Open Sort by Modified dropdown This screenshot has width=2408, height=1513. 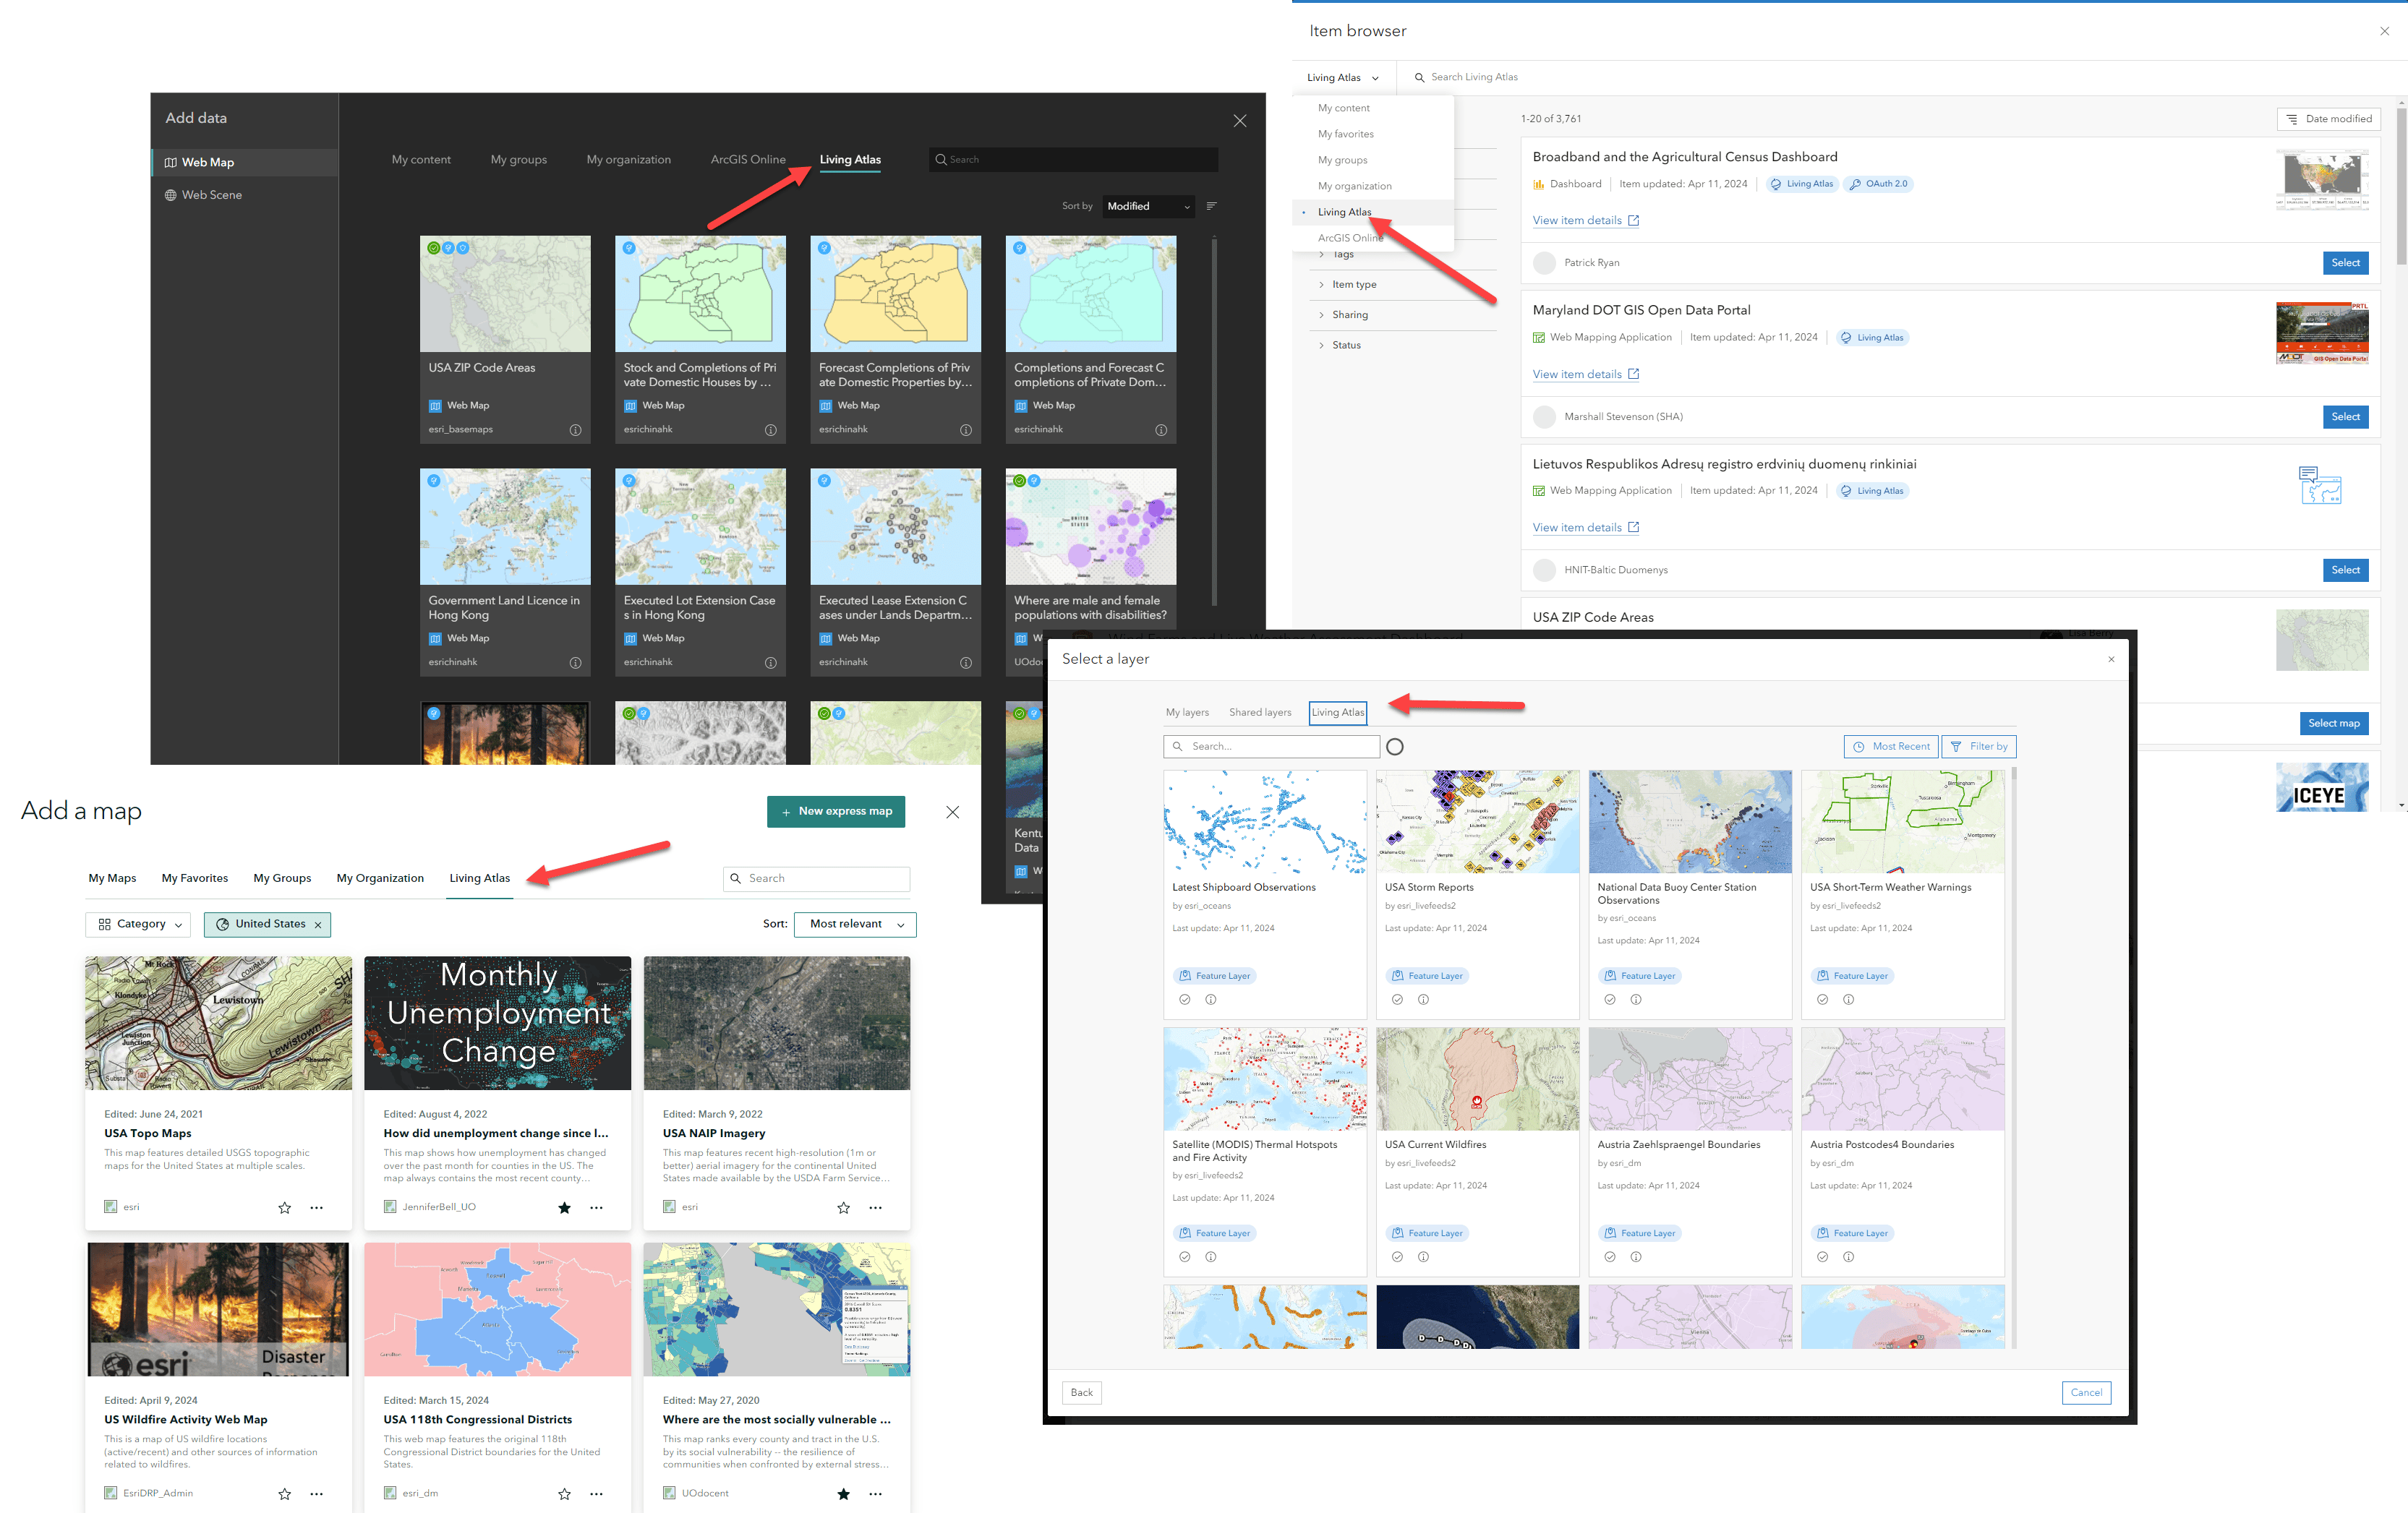pyautogui.click(x=1147, y=206)
